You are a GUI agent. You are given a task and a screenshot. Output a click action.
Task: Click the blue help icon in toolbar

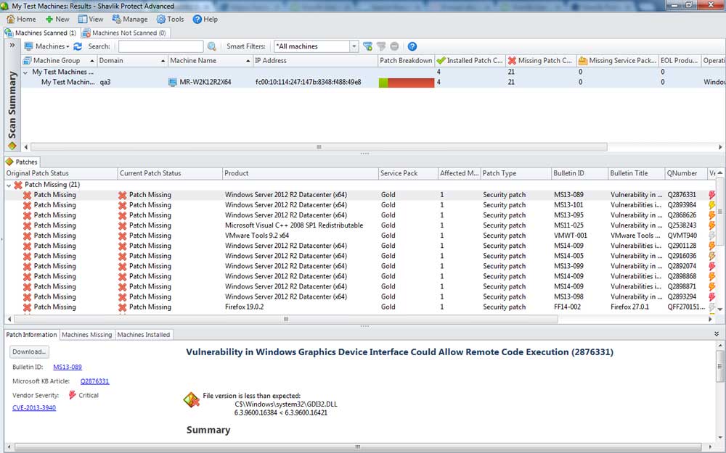pos(412,46)
